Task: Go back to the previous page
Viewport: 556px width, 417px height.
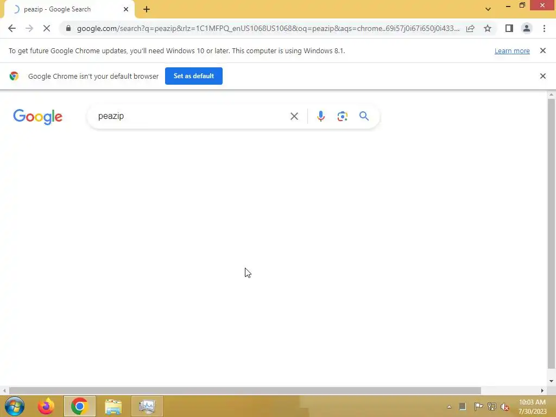Action: pos(12,28)
